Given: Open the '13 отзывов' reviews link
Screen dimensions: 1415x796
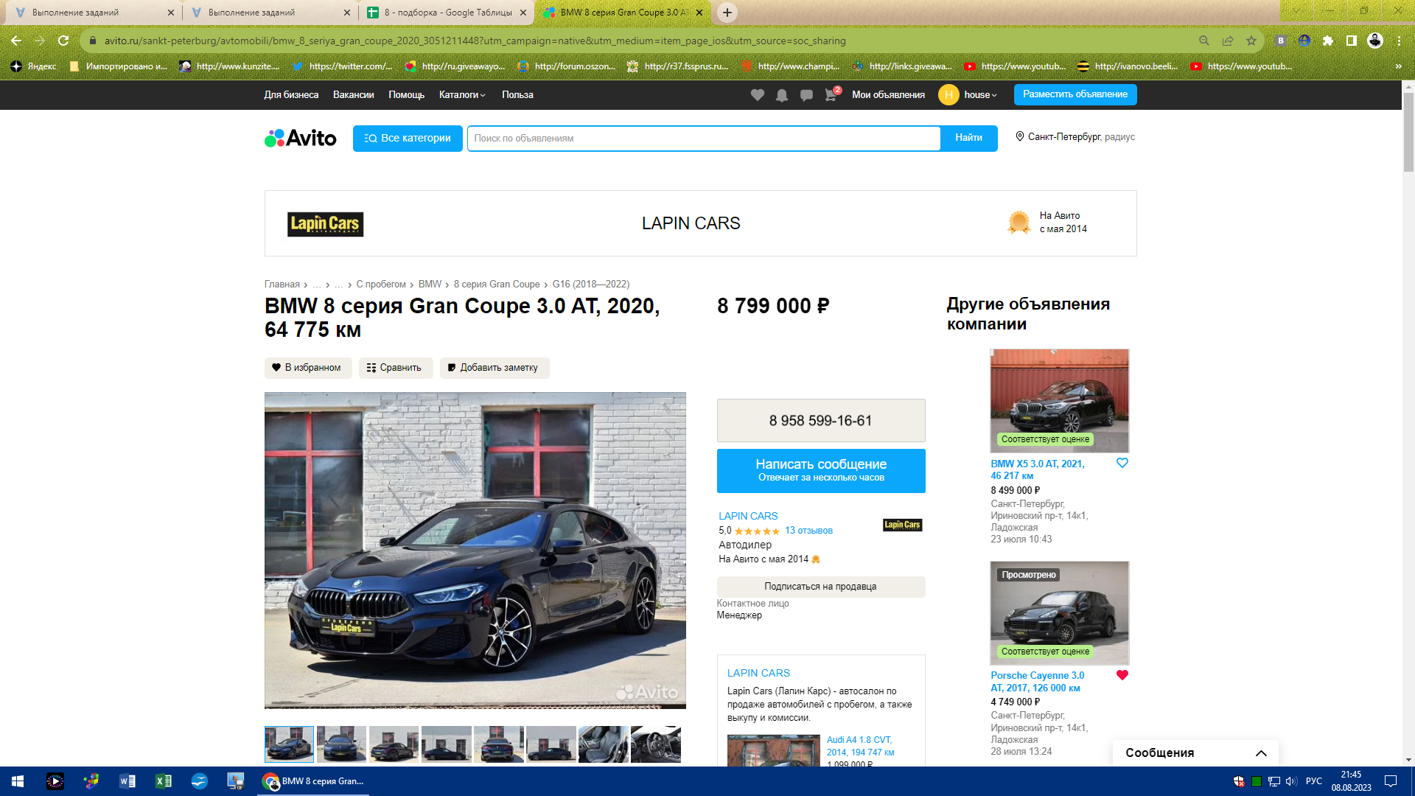Looking at the screenshot, I should pyautogui.click(x=808, y=531).
